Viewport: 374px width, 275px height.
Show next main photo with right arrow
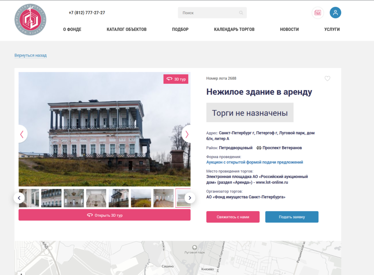pos(187,134)
